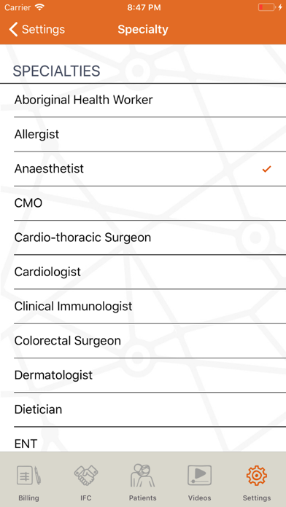Select Colorectal Surgeon entry
This screenshot has width=286, height=507.
click(143, 341)
